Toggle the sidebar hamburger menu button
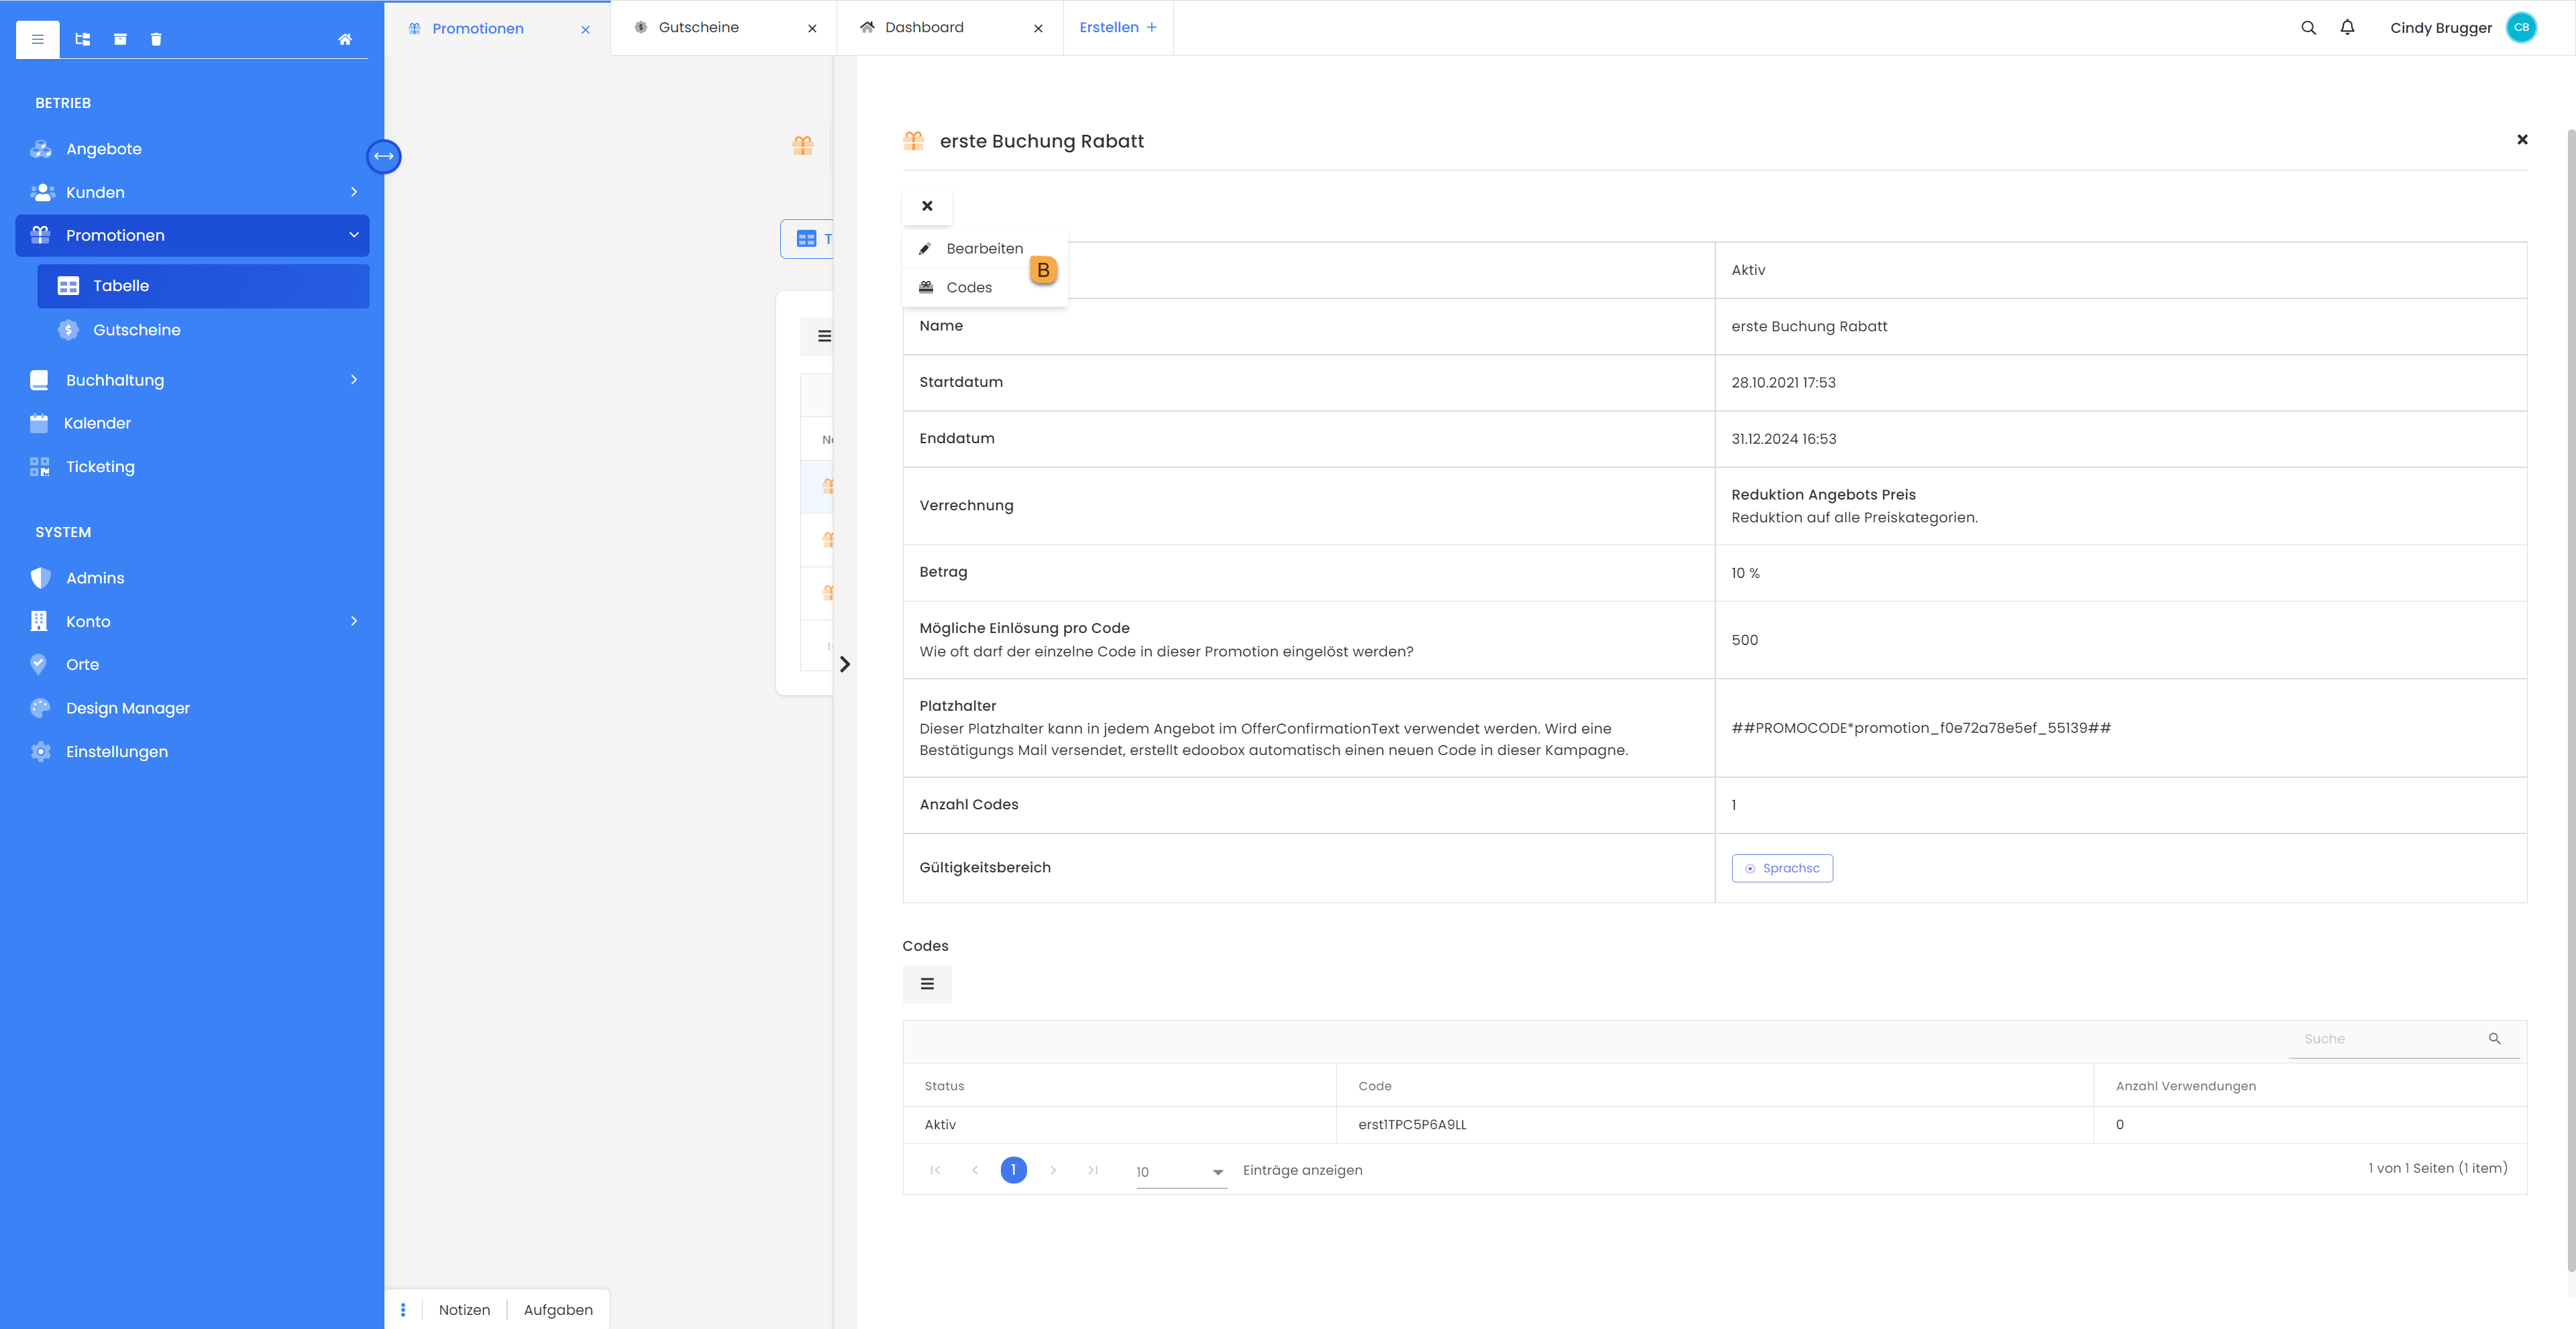Image resolution: width=2576 pixels, height=1329 pixels. [x=38, y=39]
